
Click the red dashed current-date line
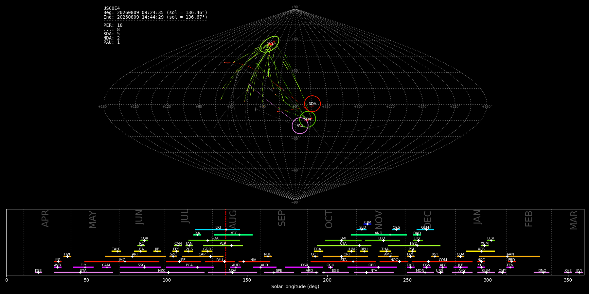pyautogui.click(x=226, y=242)
